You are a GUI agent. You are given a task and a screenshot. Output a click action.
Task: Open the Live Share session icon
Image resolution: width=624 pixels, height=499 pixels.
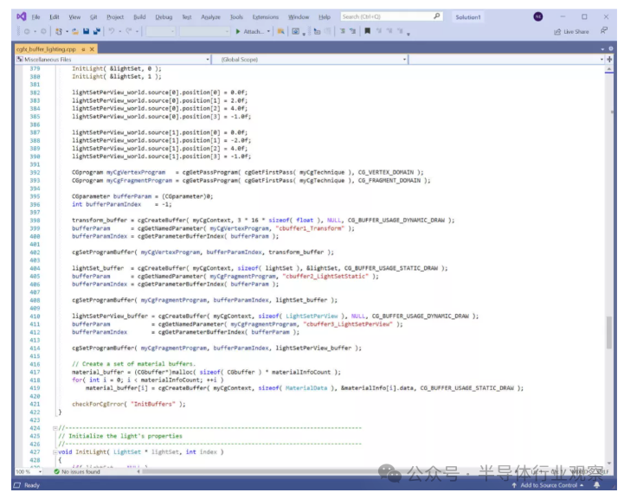pyautogui.click(x=571, y=32)
